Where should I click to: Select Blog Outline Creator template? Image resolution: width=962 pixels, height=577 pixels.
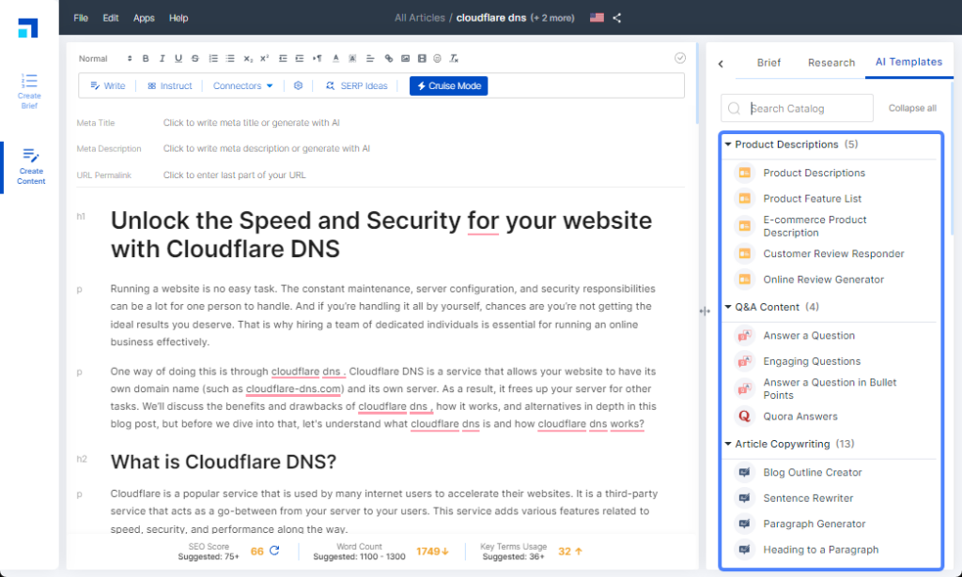tap(813, 472)
